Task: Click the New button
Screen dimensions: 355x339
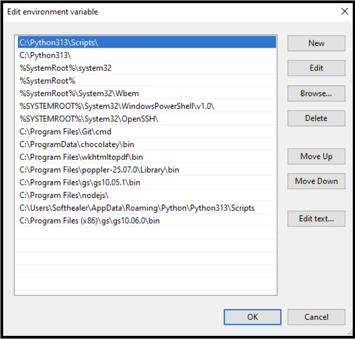Action: 316,43
